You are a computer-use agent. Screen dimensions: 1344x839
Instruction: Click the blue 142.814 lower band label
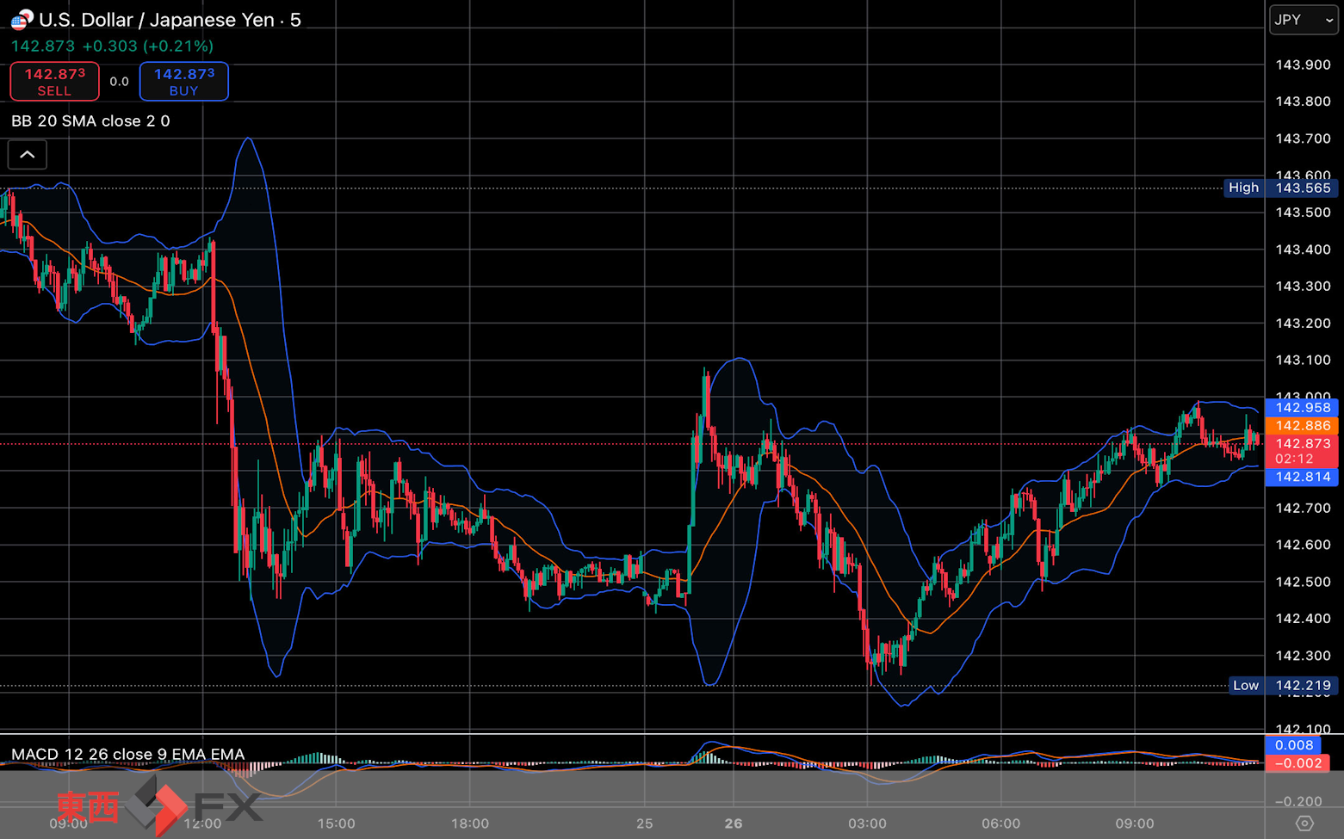1302,477
